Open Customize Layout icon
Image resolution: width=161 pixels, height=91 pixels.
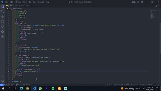click(142, 2)
